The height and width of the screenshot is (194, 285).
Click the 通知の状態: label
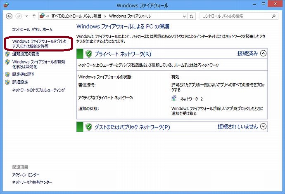point(88,109)
